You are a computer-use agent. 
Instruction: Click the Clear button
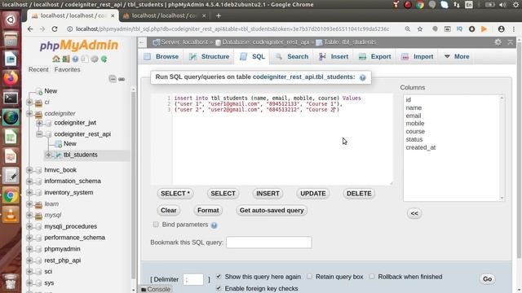coord(169,210)
